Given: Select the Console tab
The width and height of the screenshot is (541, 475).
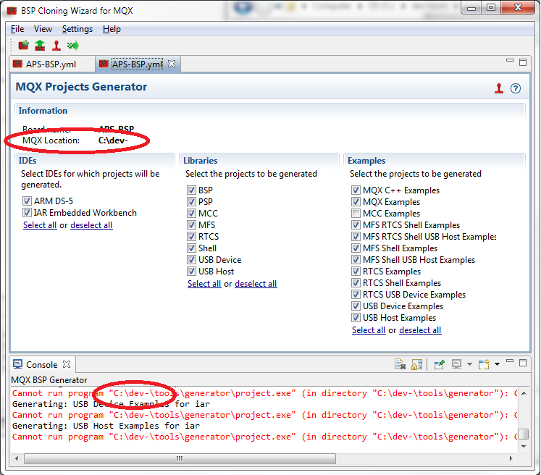Looking at the screenshot, I should 42,365.
